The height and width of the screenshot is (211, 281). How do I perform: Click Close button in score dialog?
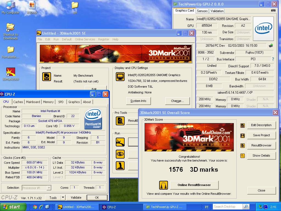pos(261,191)
